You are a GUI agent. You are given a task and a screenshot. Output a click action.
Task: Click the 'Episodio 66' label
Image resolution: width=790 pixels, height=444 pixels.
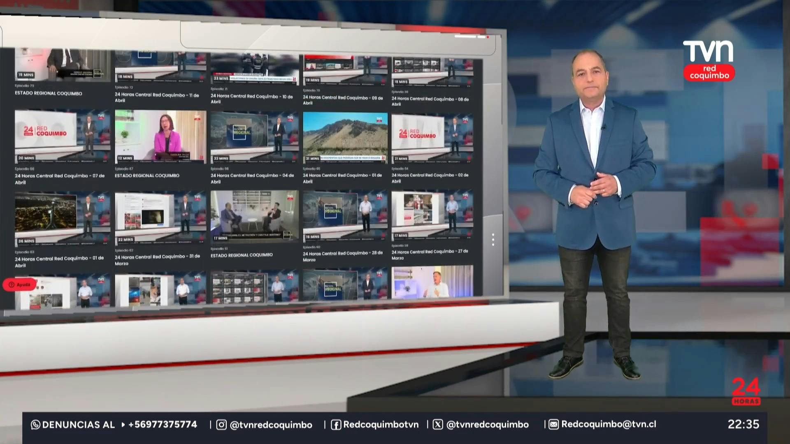pyautogui.click(x=220, y=169)
